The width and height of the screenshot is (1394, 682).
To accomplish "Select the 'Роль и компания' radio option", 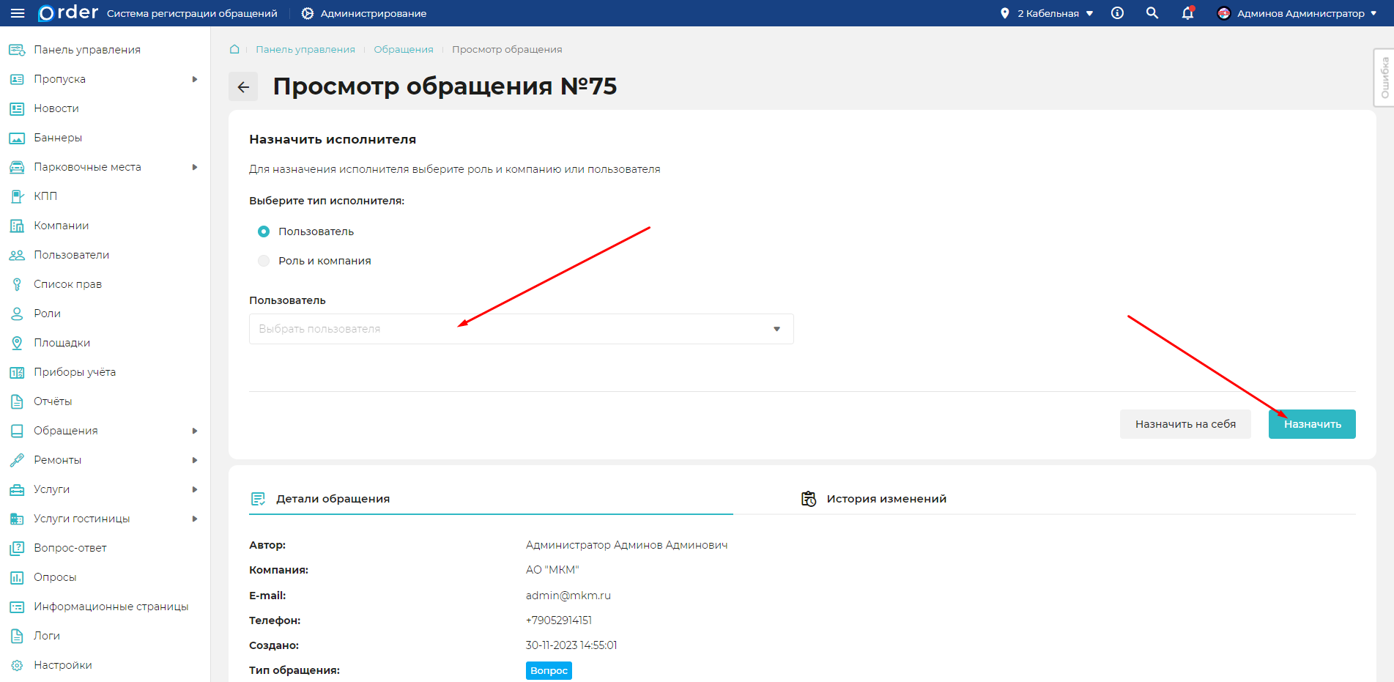I will [x=264, y=261].
